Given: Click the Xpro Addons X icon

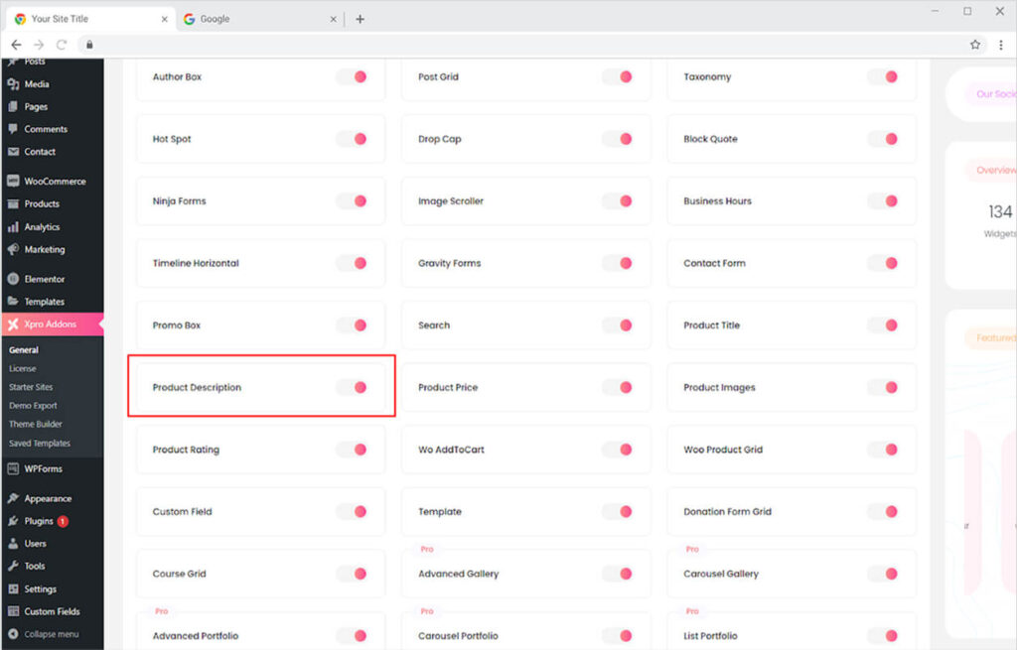Looking at the screenshot, I should pos(13,325).
